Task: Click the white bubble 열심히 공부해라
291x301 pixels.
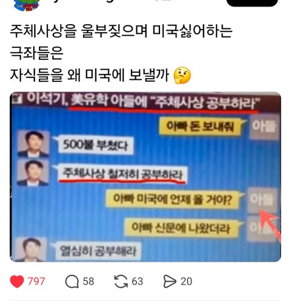Action: pos(98,251)
